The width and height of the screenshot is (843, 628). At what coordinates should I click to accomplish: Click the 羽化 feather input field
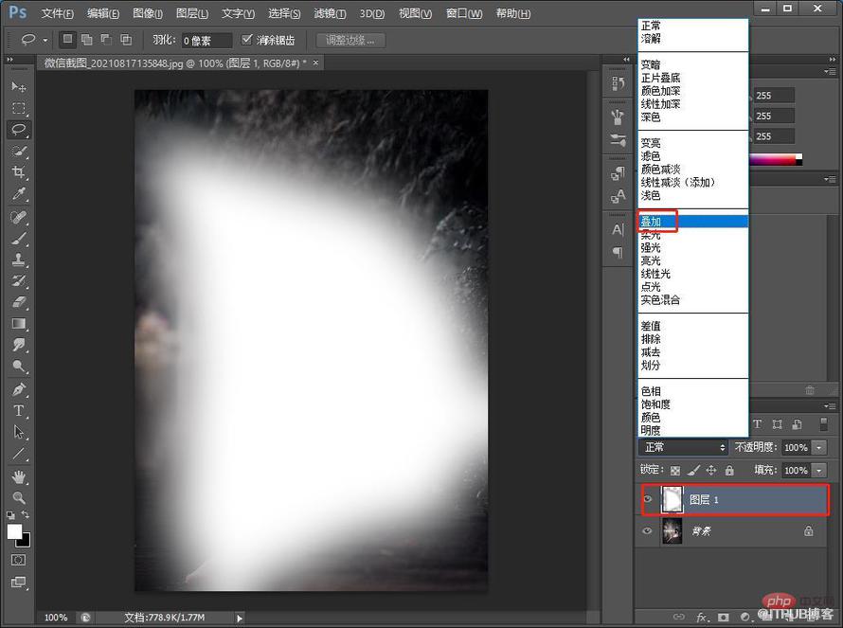tap(206, 41)
